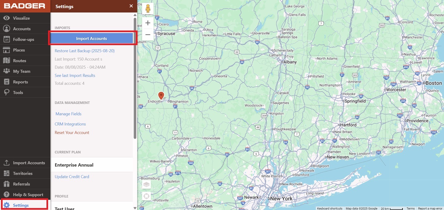Click the Enterprise Annual plan text
The image size is (444, 210).
(74, 165)
